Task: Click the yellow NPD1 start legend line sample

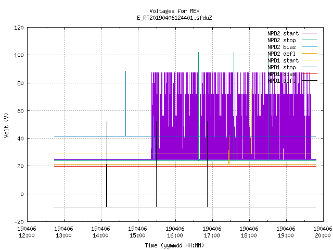Action: (310, 60)
